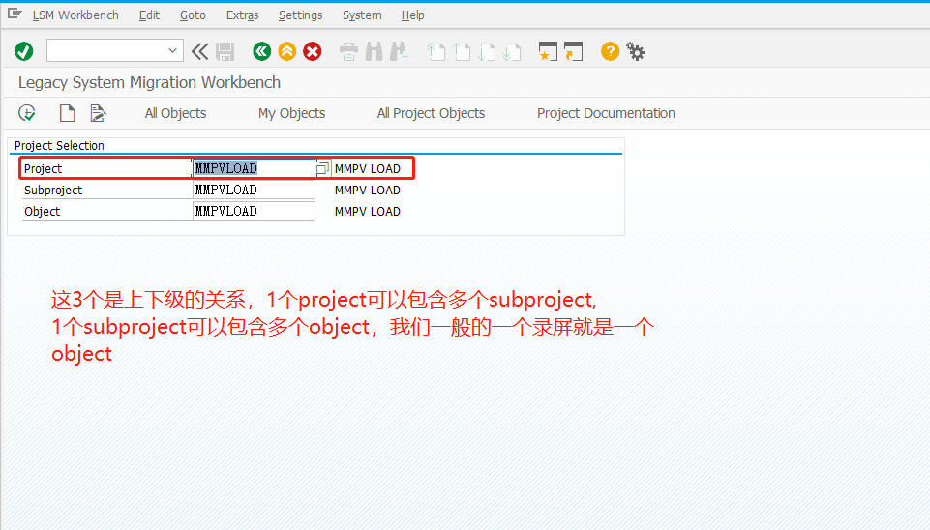The width and height of the screenshot is (930, 530).
Task: Click the SAP menu icon left of LSM Workbench
Action: pos(15,14)
